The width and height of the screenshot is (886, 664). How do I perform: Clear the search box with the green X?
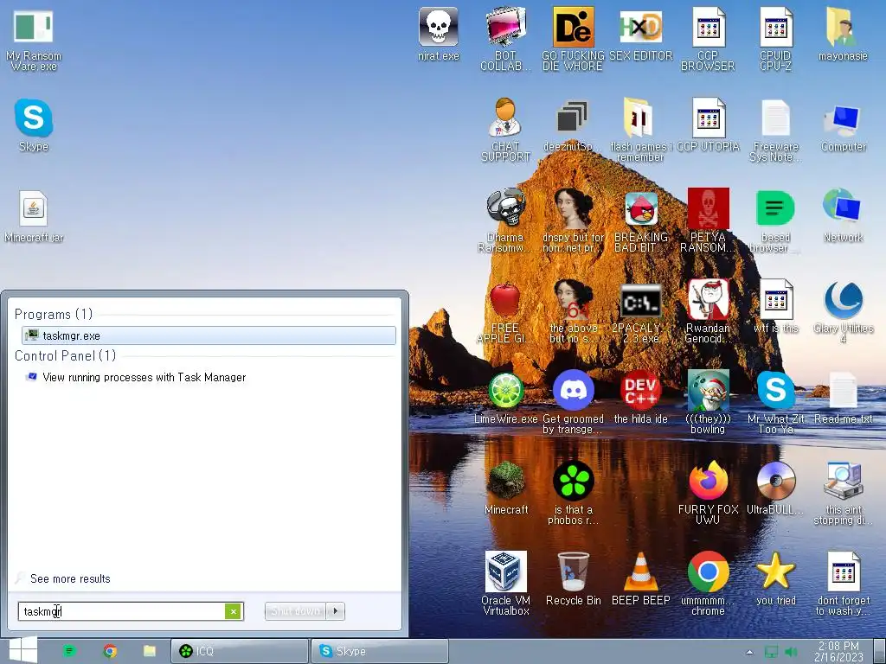click(x=234, y=611)
